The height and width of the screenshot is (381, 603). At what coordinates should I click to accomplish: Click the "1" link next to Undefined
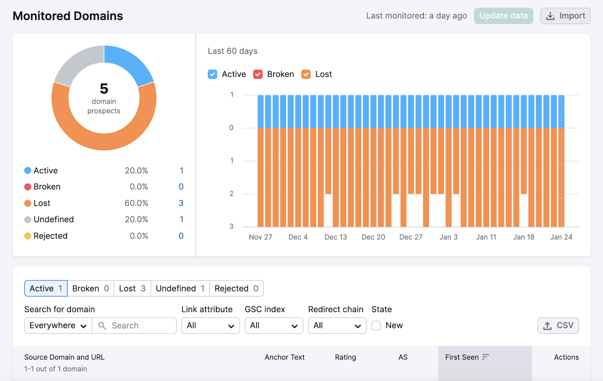(181, 219)
